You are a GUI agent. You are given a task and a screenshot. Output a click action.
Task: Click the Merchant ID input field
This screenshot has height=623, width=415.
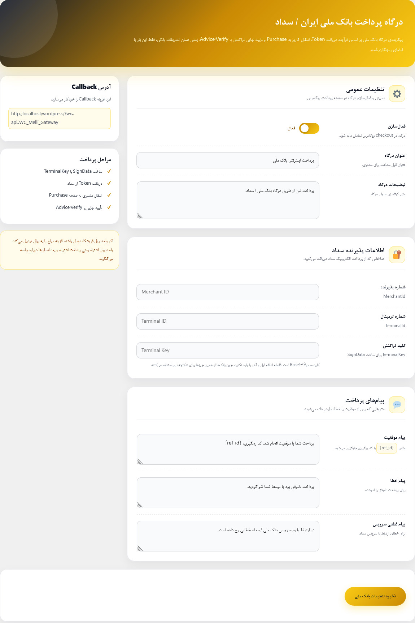(228, 292)
